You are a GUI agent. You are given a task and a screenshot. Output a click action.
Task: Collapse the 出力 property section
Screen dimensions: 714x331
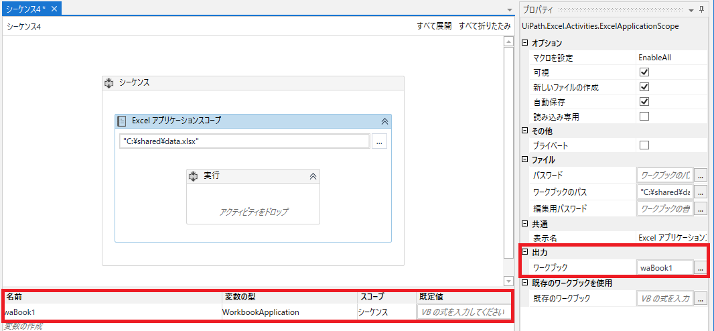524,252
